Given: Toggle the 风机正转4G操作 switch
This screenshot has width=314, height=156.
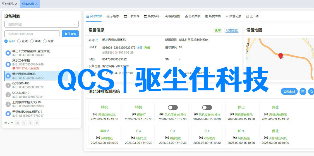Looking at the screenshot, I should click(x=173, y=107).
